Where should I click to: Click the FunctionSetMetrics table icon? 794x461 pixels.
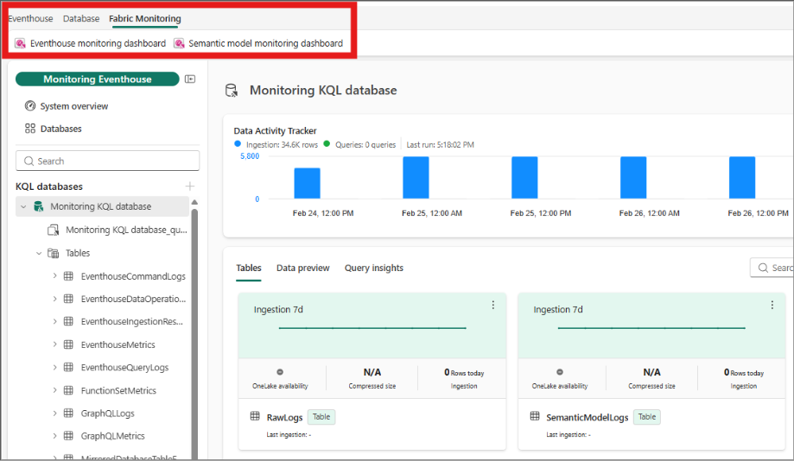coord(68,390)
